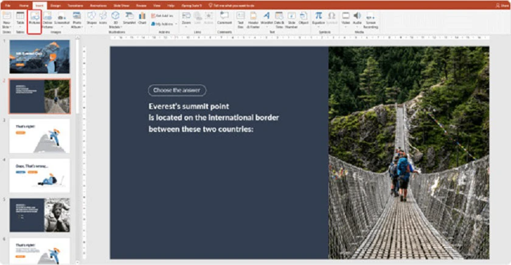Screen dimensions: 511x265
Task: Click the Symbol button
Action: point(332,19)
